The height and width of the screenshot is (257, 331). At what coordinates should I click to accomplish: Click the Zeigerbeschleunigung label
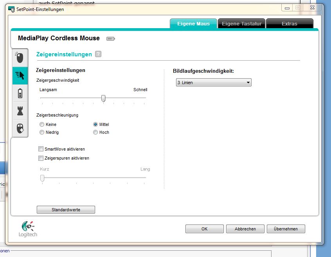pos(57,115)
